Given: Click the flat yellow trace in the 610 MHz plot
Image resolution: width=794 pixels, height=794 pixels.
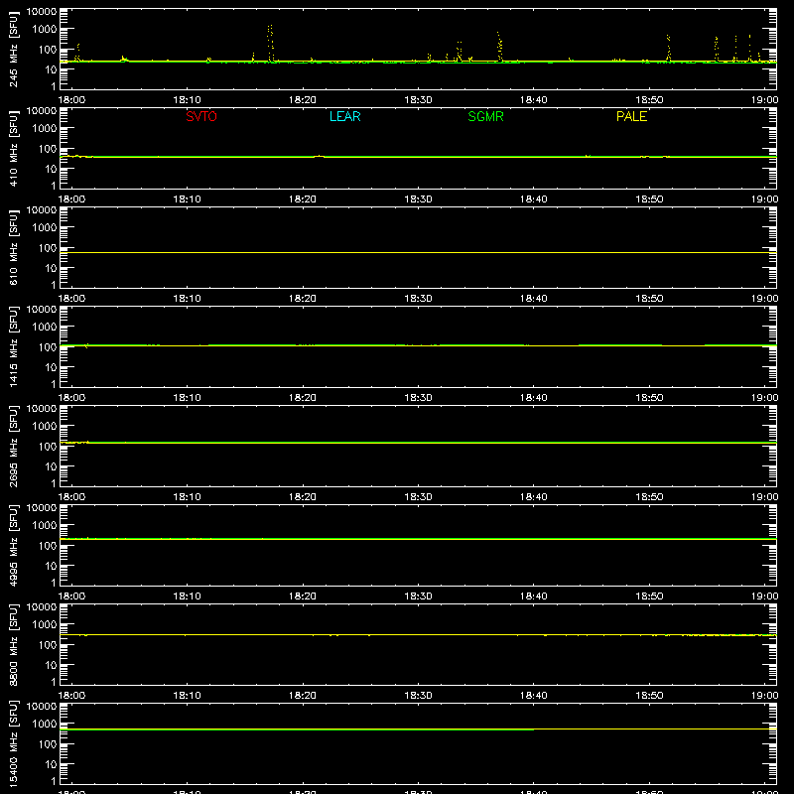Looking at the screenshot, I should (418, 252).
